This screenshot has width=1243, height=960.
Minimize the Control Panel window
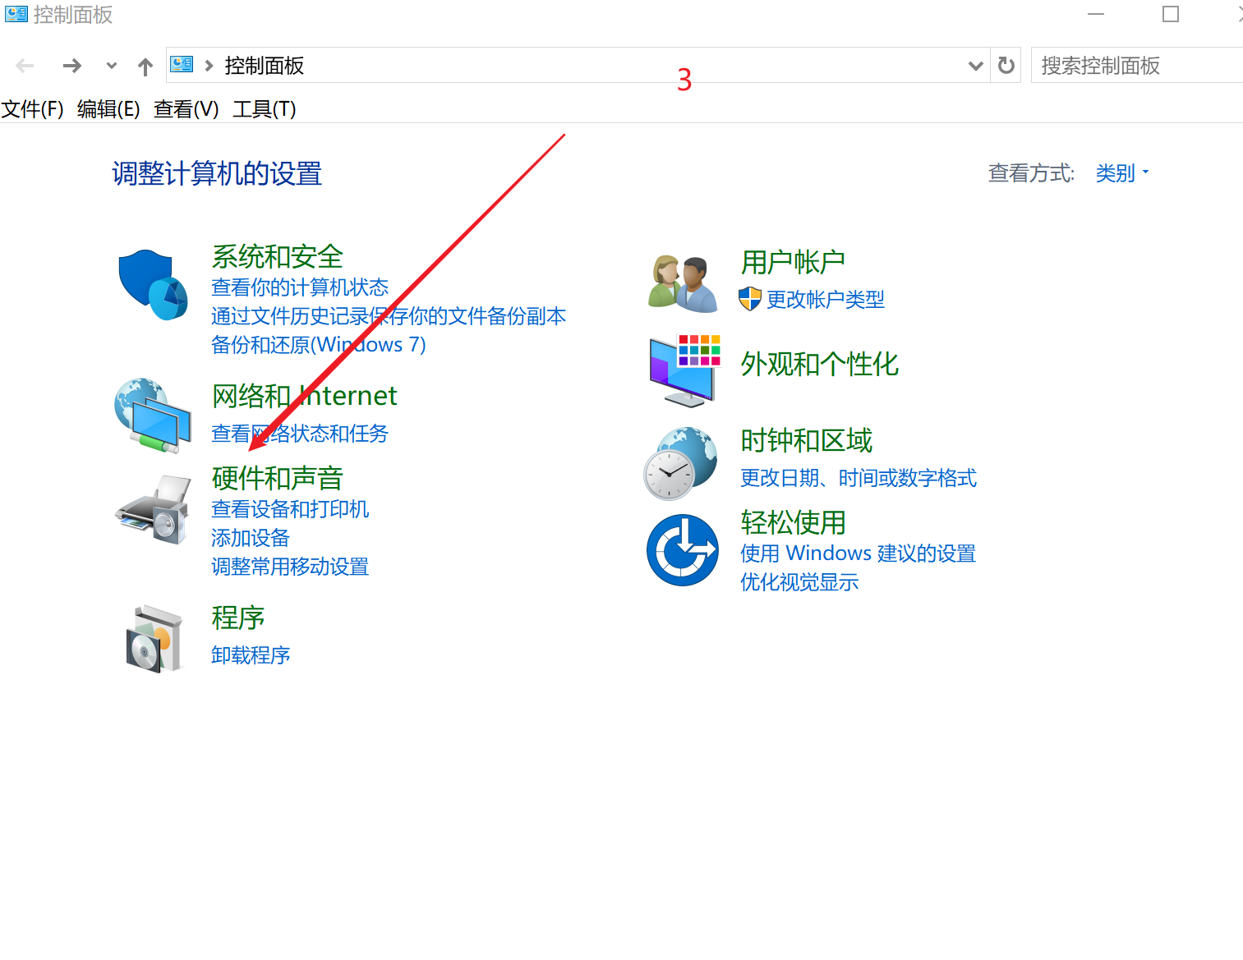pyautogui.click(x=1096, y=14)
